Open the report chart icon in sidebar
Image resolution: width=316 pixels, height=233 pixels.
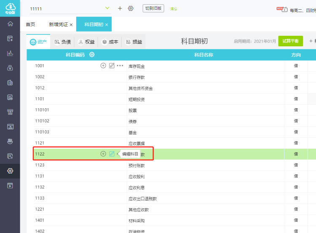[x=10, y=97]
